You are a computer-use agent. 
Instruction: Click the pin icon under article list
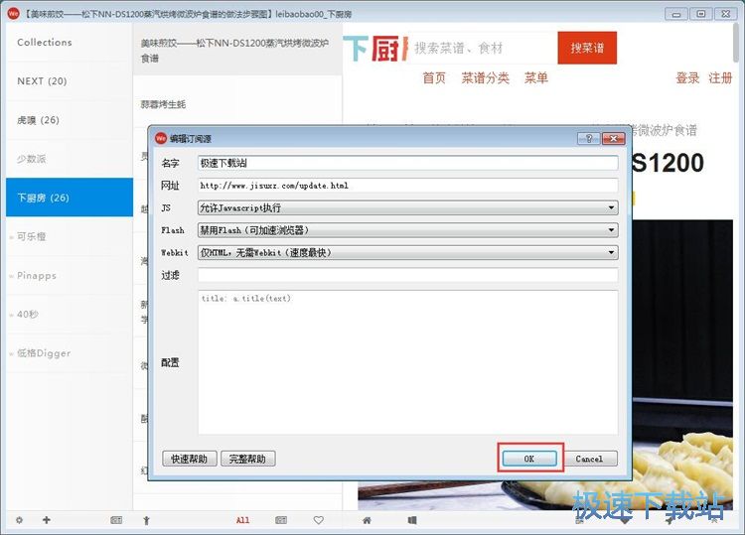point(146,520)
